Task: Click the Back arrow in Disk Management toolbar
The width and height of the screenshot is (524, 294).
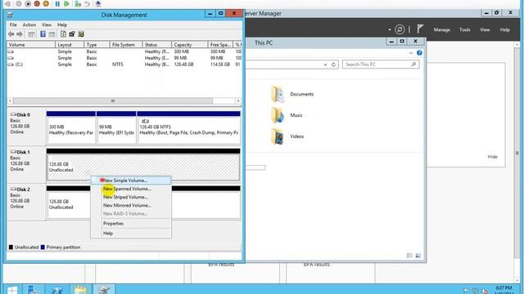Action: [11, 34]
